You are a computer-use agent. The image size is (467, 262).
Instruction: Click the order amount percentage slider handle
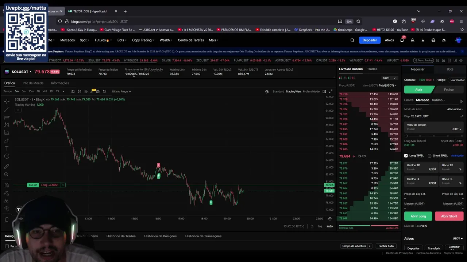pos(406,136)
